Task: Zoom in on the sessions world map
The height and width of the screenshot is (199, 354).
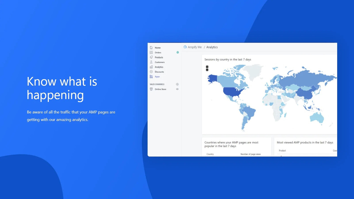Action: click(x=207, y=67)
